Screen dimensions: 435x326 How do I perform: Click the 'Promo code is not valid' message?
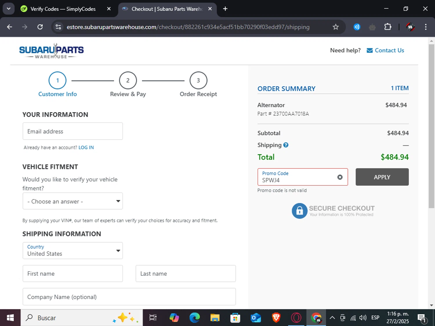click(x=282, y=190)
